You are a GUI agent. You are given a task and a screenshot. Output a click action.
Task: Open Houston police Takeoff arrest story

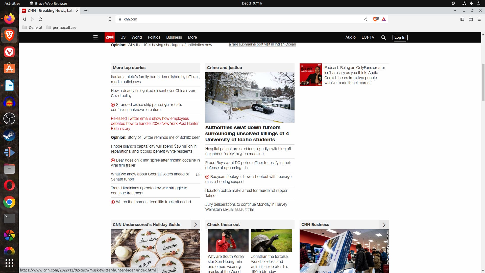tap(246, 193)
